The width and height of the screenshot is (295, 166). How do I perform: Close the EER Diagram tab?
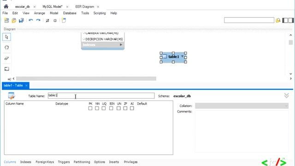tap(98, 7)
